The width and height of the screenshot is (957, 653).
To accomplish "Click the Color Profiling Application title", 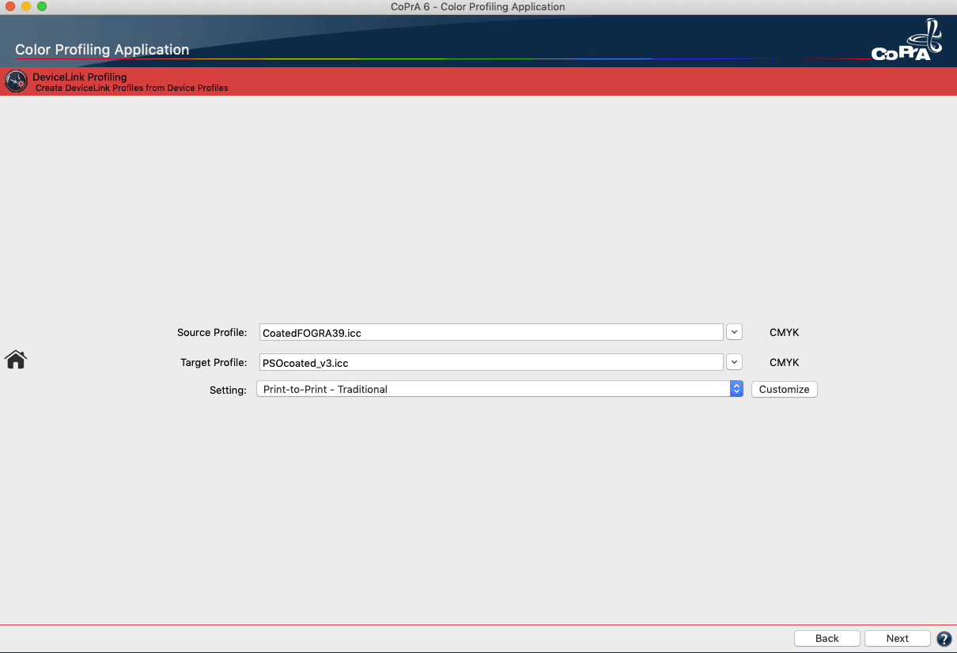I will click(x=102, y=50).
